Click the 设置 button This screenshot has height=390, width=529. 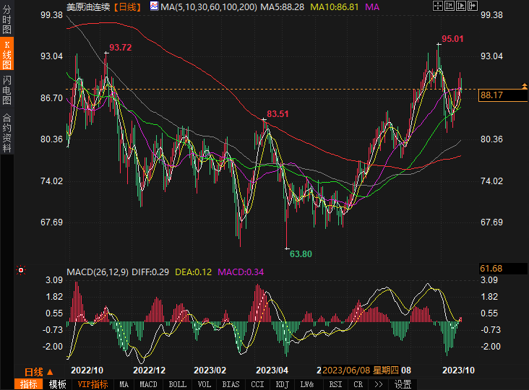coord(403,384)
